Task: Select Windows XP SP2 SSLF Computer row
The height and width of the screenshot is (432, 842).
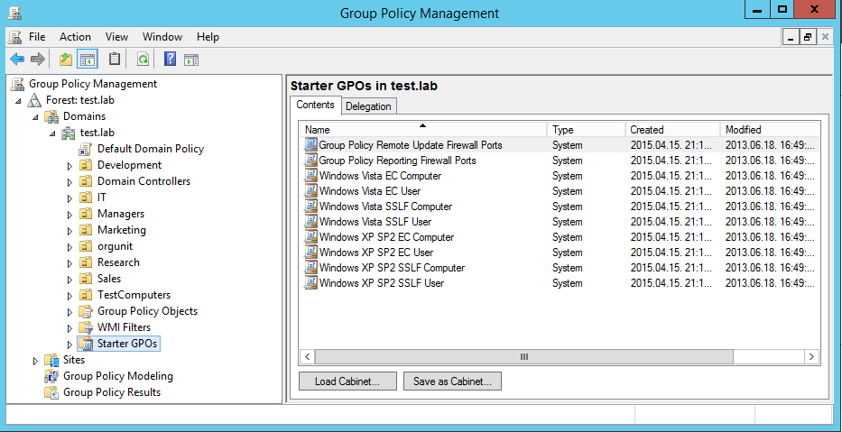Action: (560, 268)
